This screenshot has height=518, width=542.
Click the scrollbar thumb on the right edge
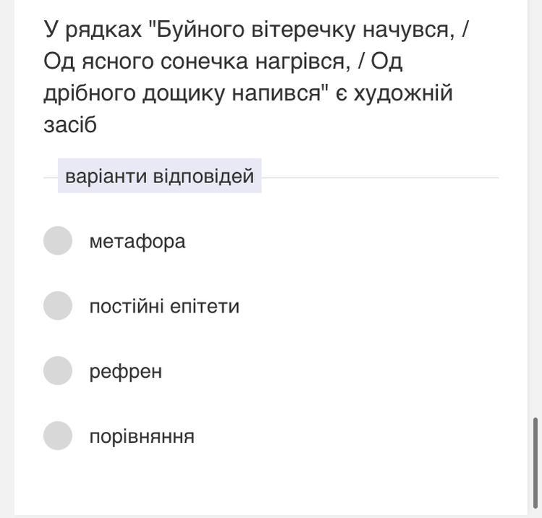click(535, 463)
